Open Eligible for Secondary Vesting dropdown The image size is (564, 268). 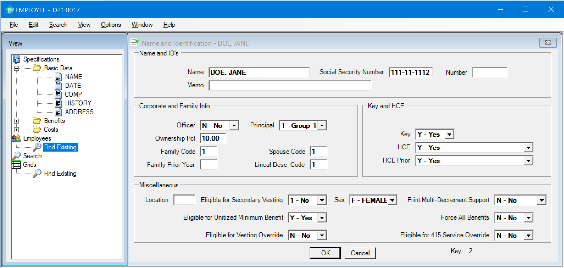coord(322,200)
